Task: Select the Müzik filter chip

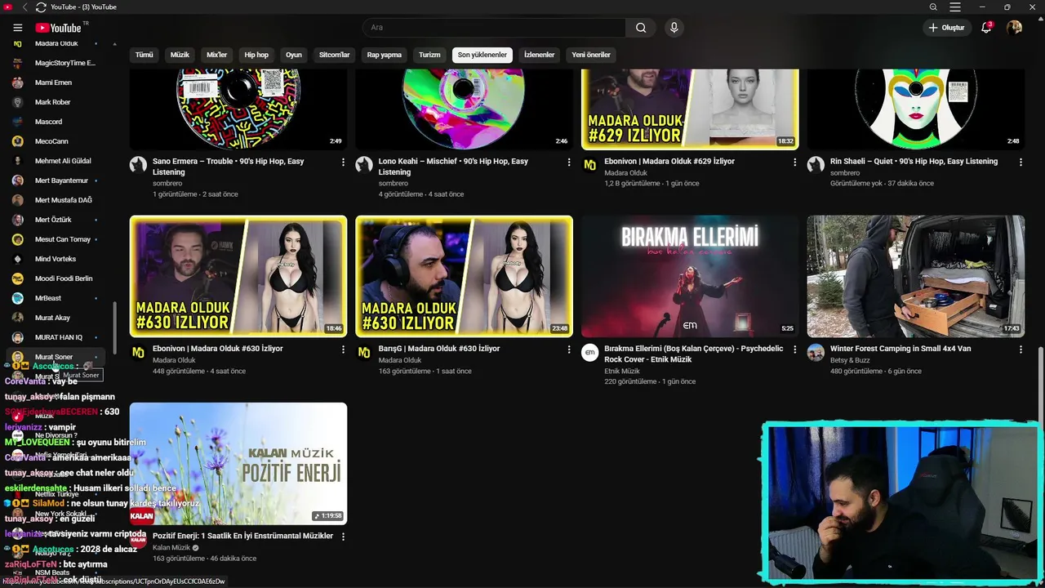Action: point(180,55)
